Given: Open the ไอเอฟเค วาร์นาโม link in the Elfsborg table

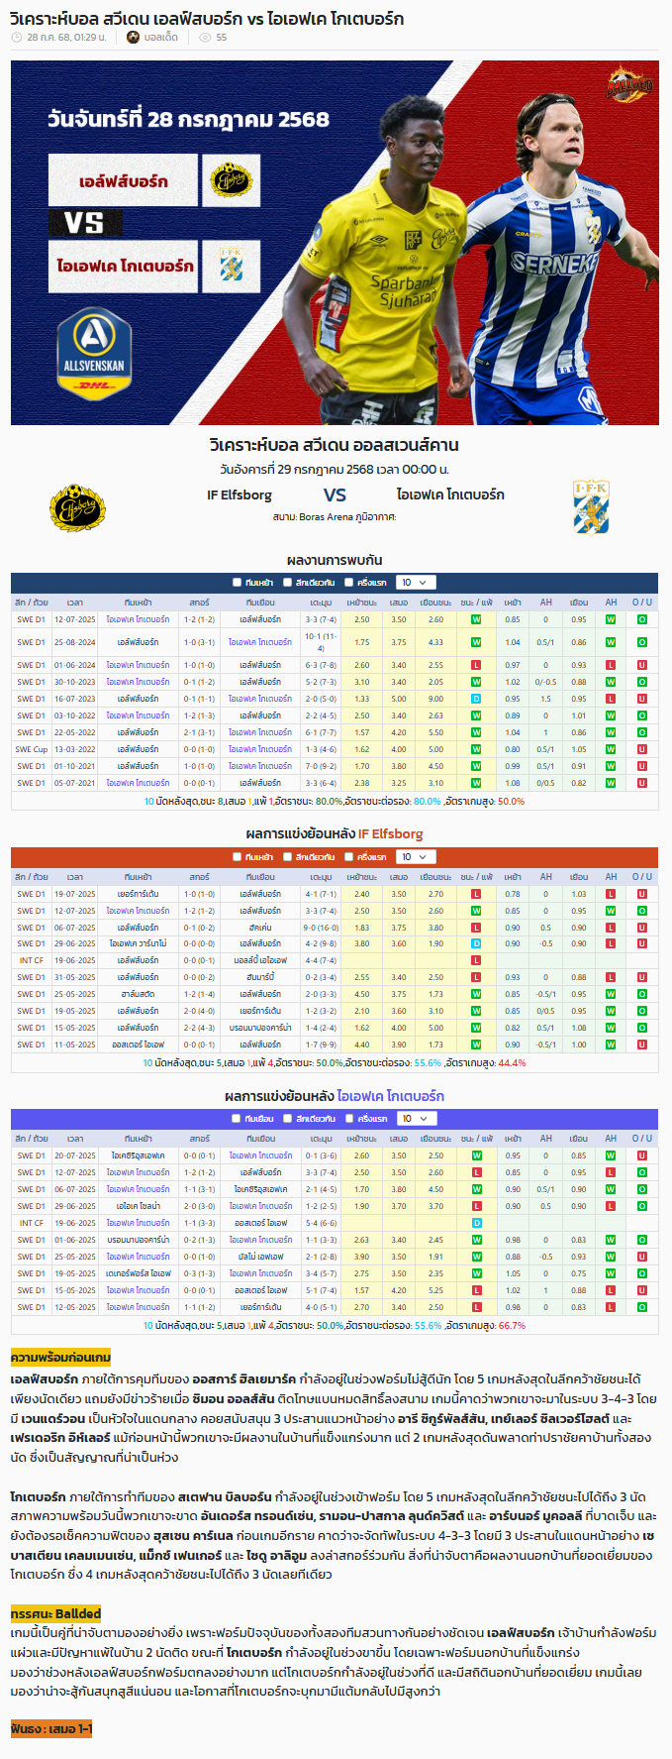Looking at the screenshot, I should (x=139, y=943).
